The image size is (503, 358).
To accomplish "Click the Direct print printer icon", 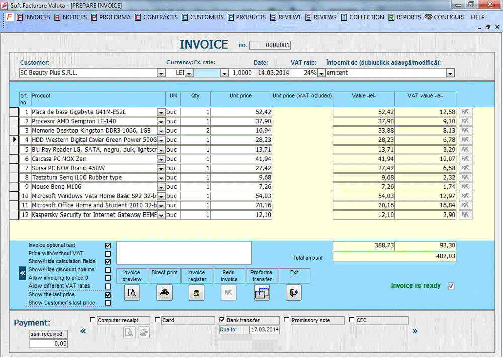I will (x=164, y=293).
